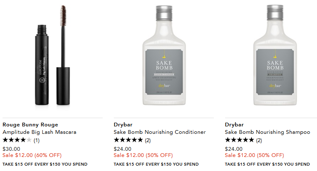This screenshot has height=171, width=317.
Task: Click the shampoo's five-star rating
Action: [239, 140]
